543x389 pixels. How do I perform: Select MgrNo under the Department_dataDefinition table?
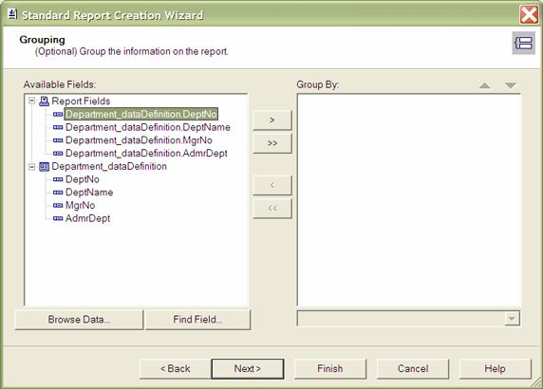(x=81, y=206)
